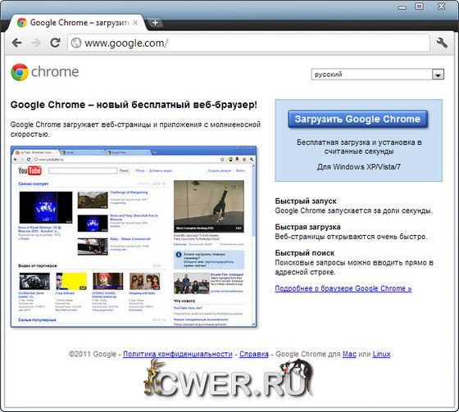Viewport: 459px width, 412px height.
Task: Click the Быстрый поиск heading
Action: coord(304,253)
